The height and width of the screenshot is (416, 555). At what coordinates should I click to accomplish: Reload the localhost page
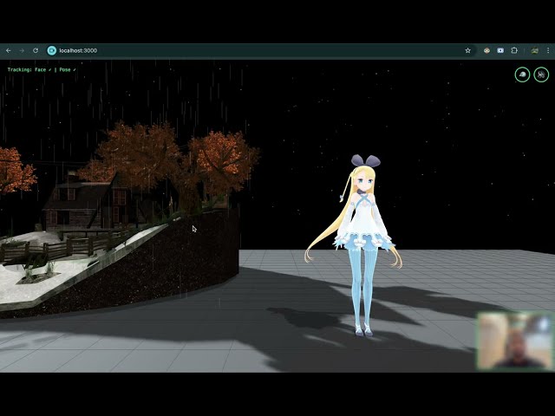[x=36, y=50]
